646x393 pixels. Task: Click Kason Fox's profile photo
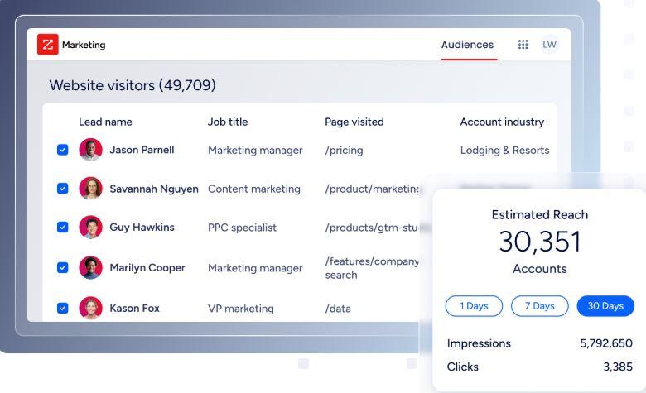[90, 308]
